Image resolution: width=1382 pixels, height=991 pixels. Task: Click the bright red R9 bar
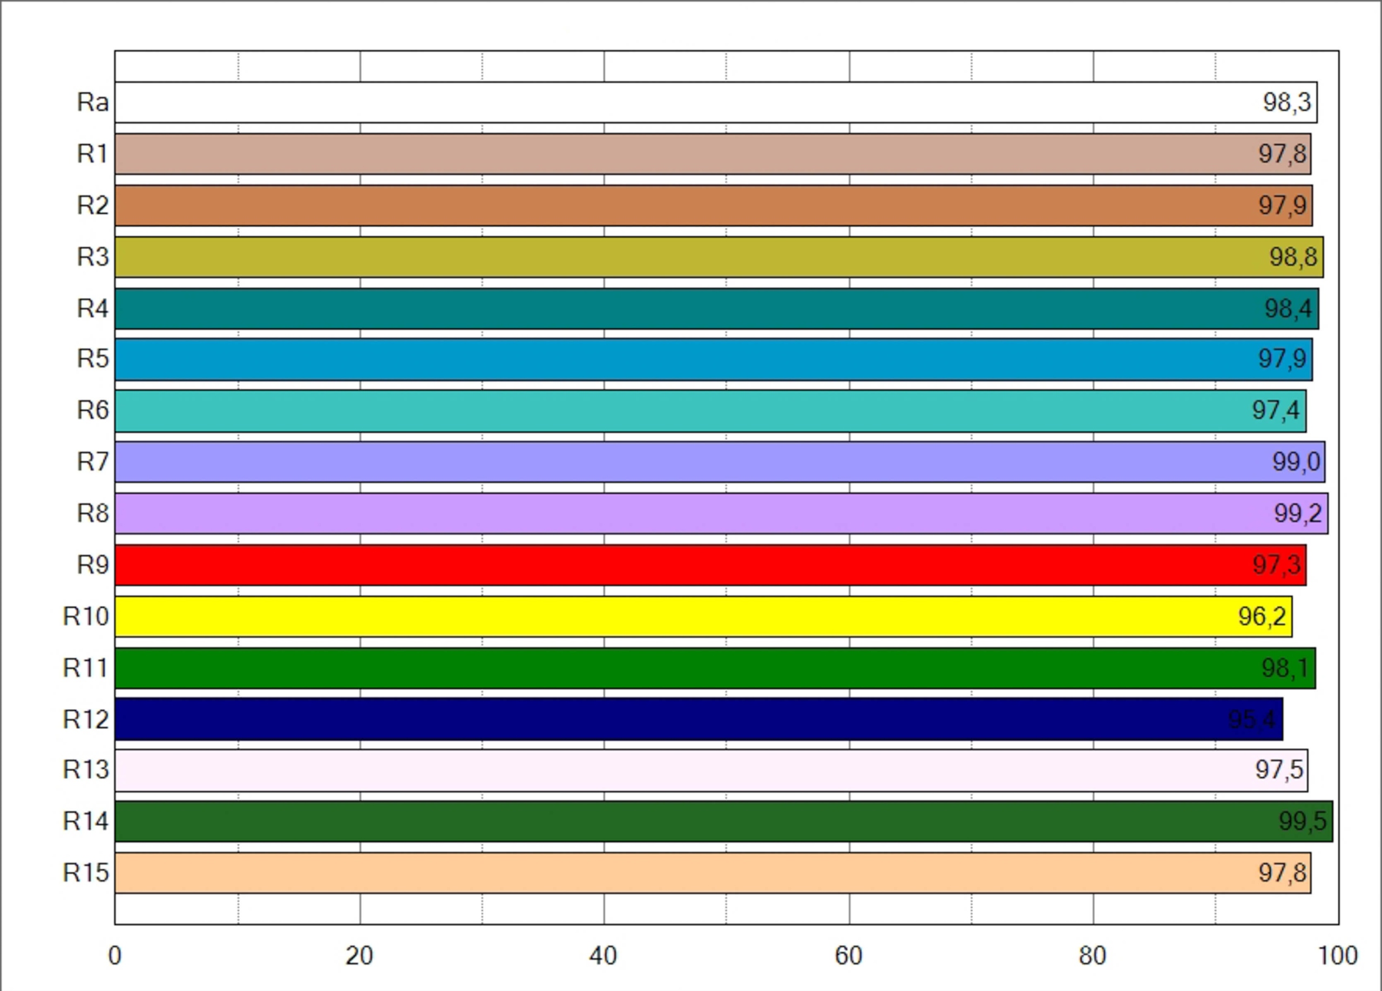click(710, 565)
